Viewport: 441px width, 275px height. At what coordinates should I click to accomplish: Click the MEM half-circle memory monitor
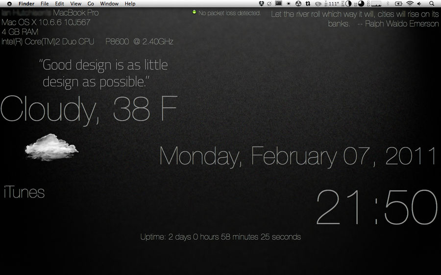point(346,3)
